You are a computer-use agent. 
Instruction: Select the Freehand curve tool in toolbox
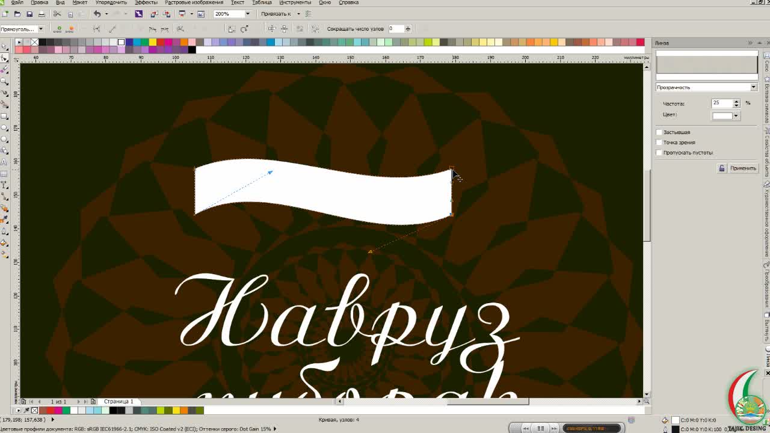pos(4,93)
